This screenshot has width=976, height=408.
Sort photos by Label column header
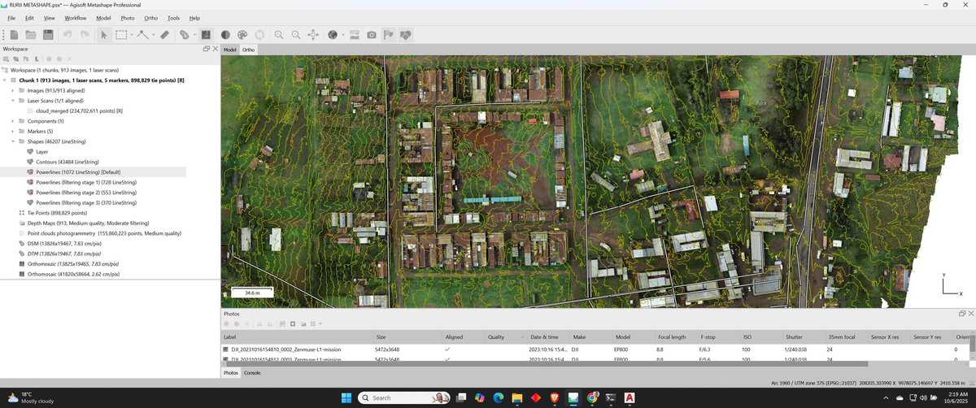[298, 337]
